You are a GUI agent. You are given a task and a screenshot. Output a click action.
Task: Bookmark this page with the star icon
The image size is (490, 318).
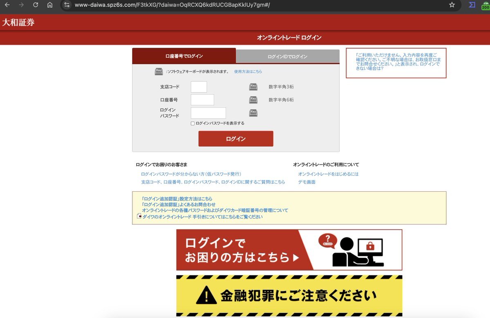452,5
